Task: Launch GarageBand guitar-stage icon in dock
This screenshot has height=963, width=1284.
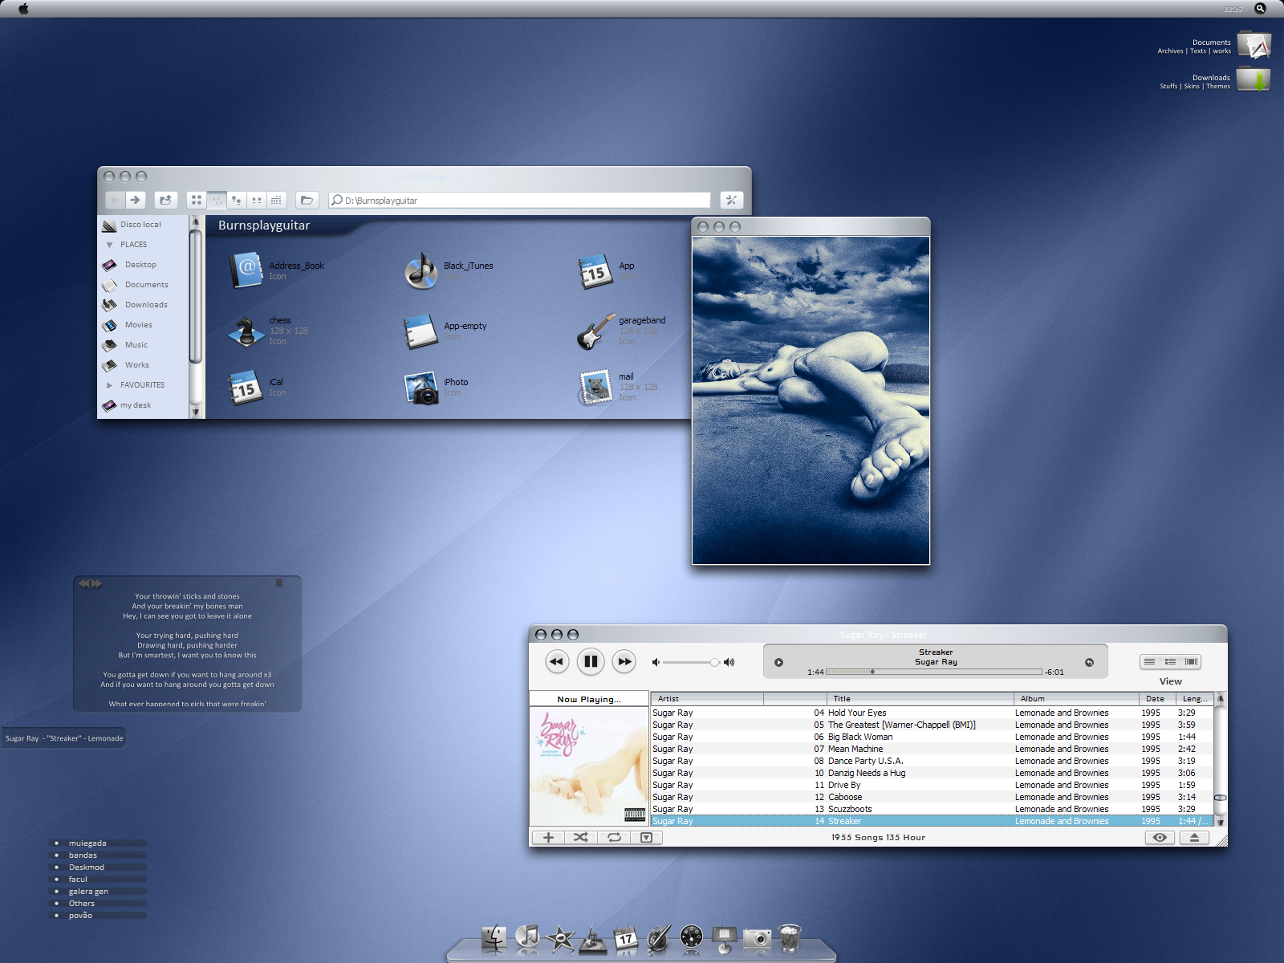Action: click(x=593, y=938)
